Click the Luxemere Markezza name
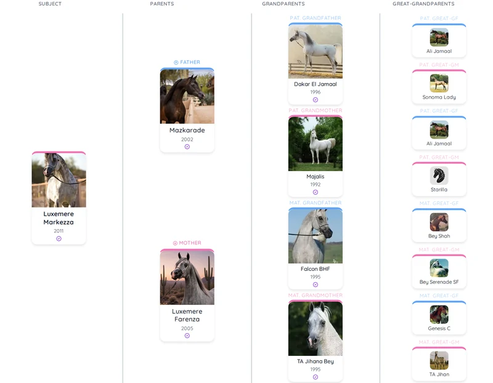 tap(59, 218)
